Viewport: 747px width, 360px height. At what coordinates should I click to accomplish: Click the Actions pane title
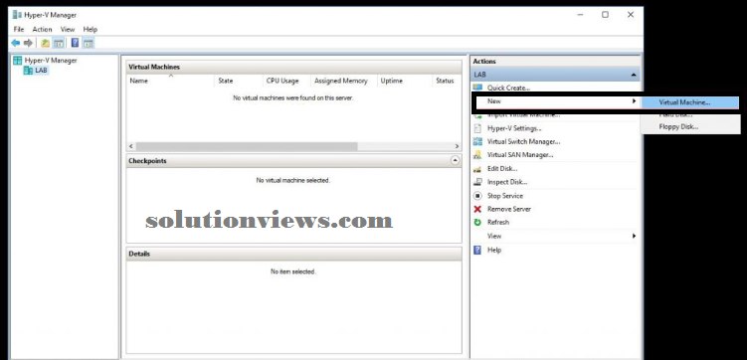484,62
